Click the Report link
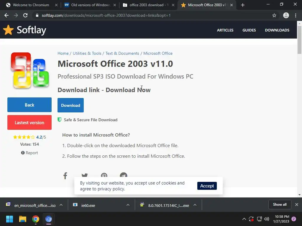302x226 pixels. [x=29, y=153]
